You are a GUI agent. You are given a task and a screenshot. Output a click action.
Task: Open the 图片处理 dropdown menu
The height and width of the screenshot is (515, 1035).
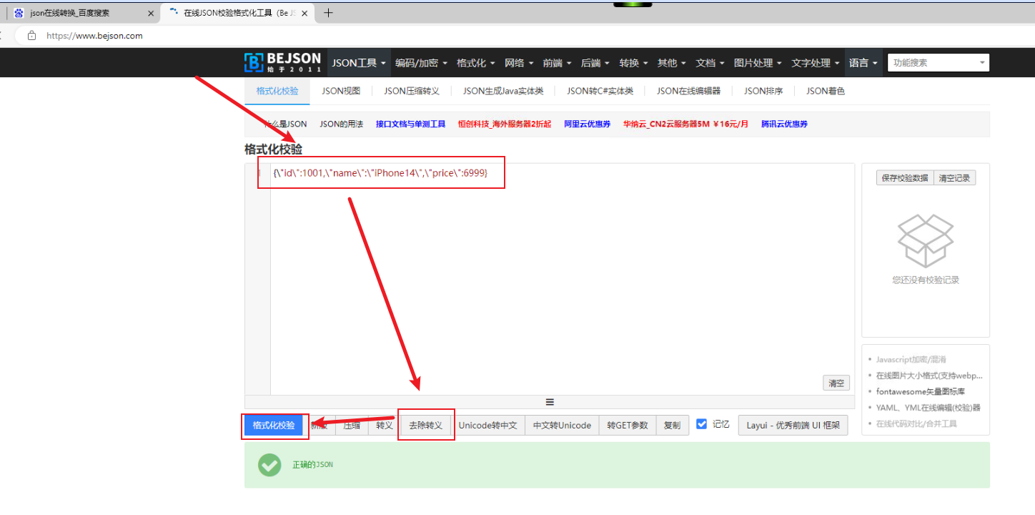point(758,63)
